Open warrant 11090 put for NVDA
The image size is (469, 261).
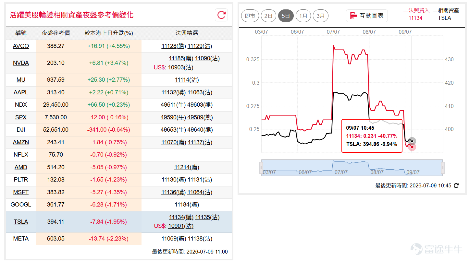(x=207, y=58)
